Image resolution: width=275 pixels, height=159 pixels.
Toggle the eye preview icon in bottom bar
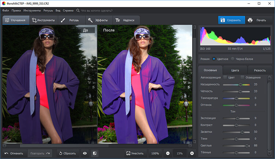click(x=85, y=153)
